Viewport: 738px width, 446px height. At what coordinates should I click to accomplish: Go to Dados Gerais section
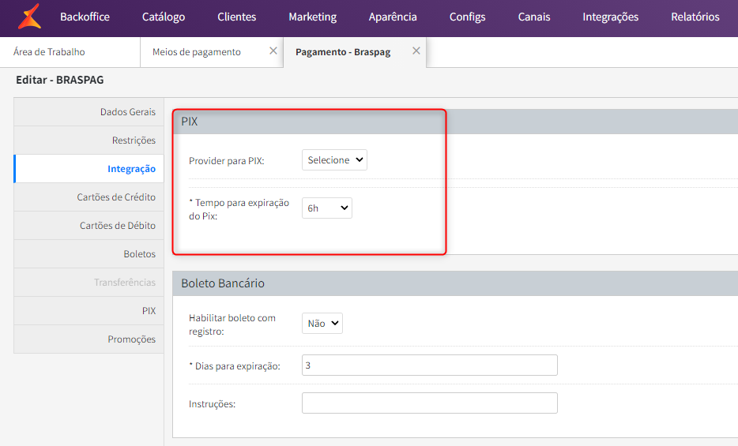(89, 112)
